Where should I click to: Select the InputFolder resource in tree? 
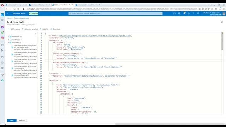click(x=24, y=68)
